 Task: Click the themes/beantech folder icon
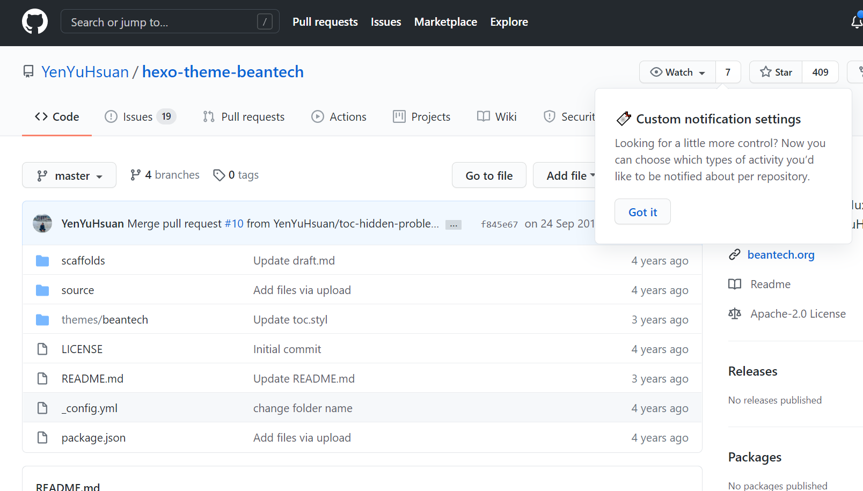42,320
